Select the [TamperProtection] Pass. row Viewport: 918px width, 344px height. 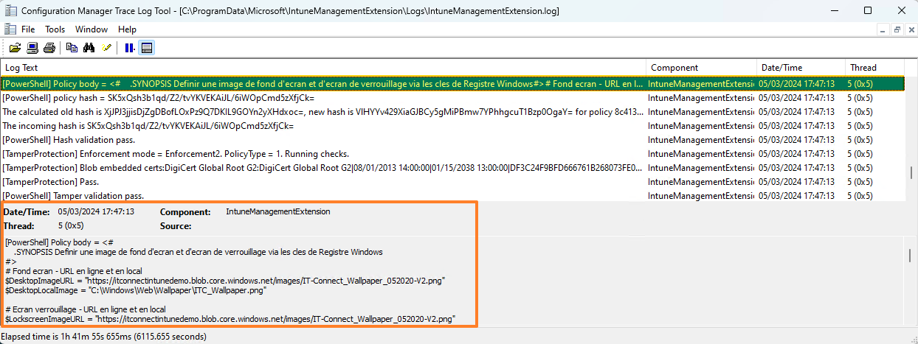coord(454,182)
